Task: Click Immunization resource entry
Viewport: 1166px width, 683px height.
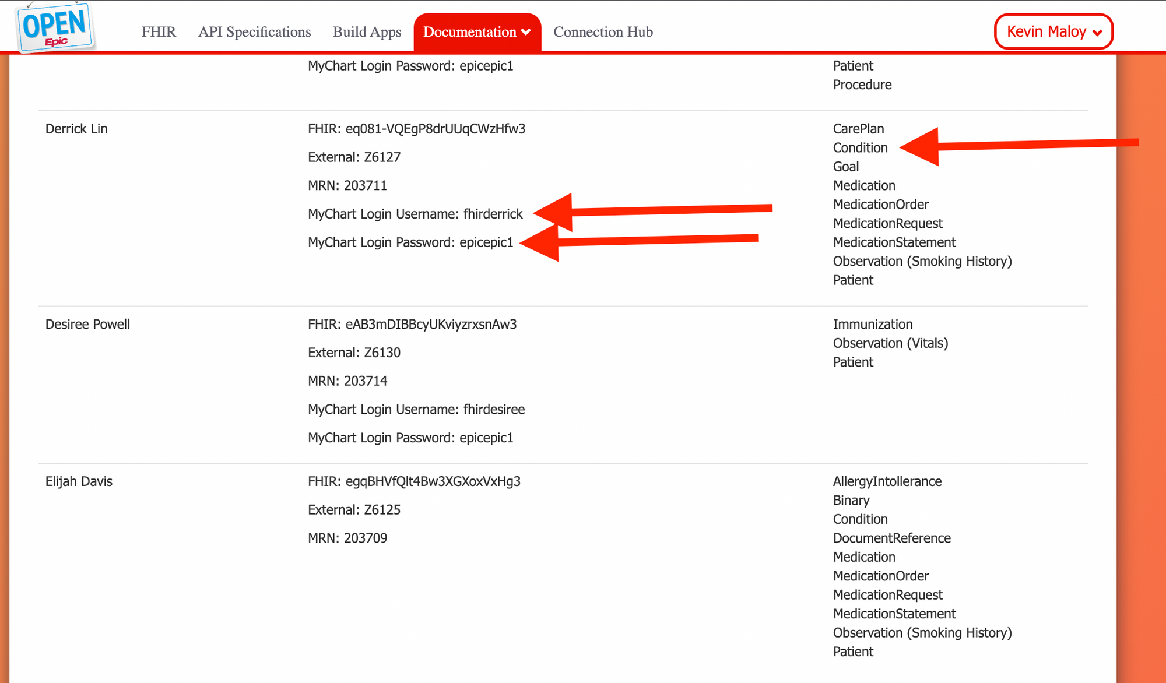Action: (873, 324)
